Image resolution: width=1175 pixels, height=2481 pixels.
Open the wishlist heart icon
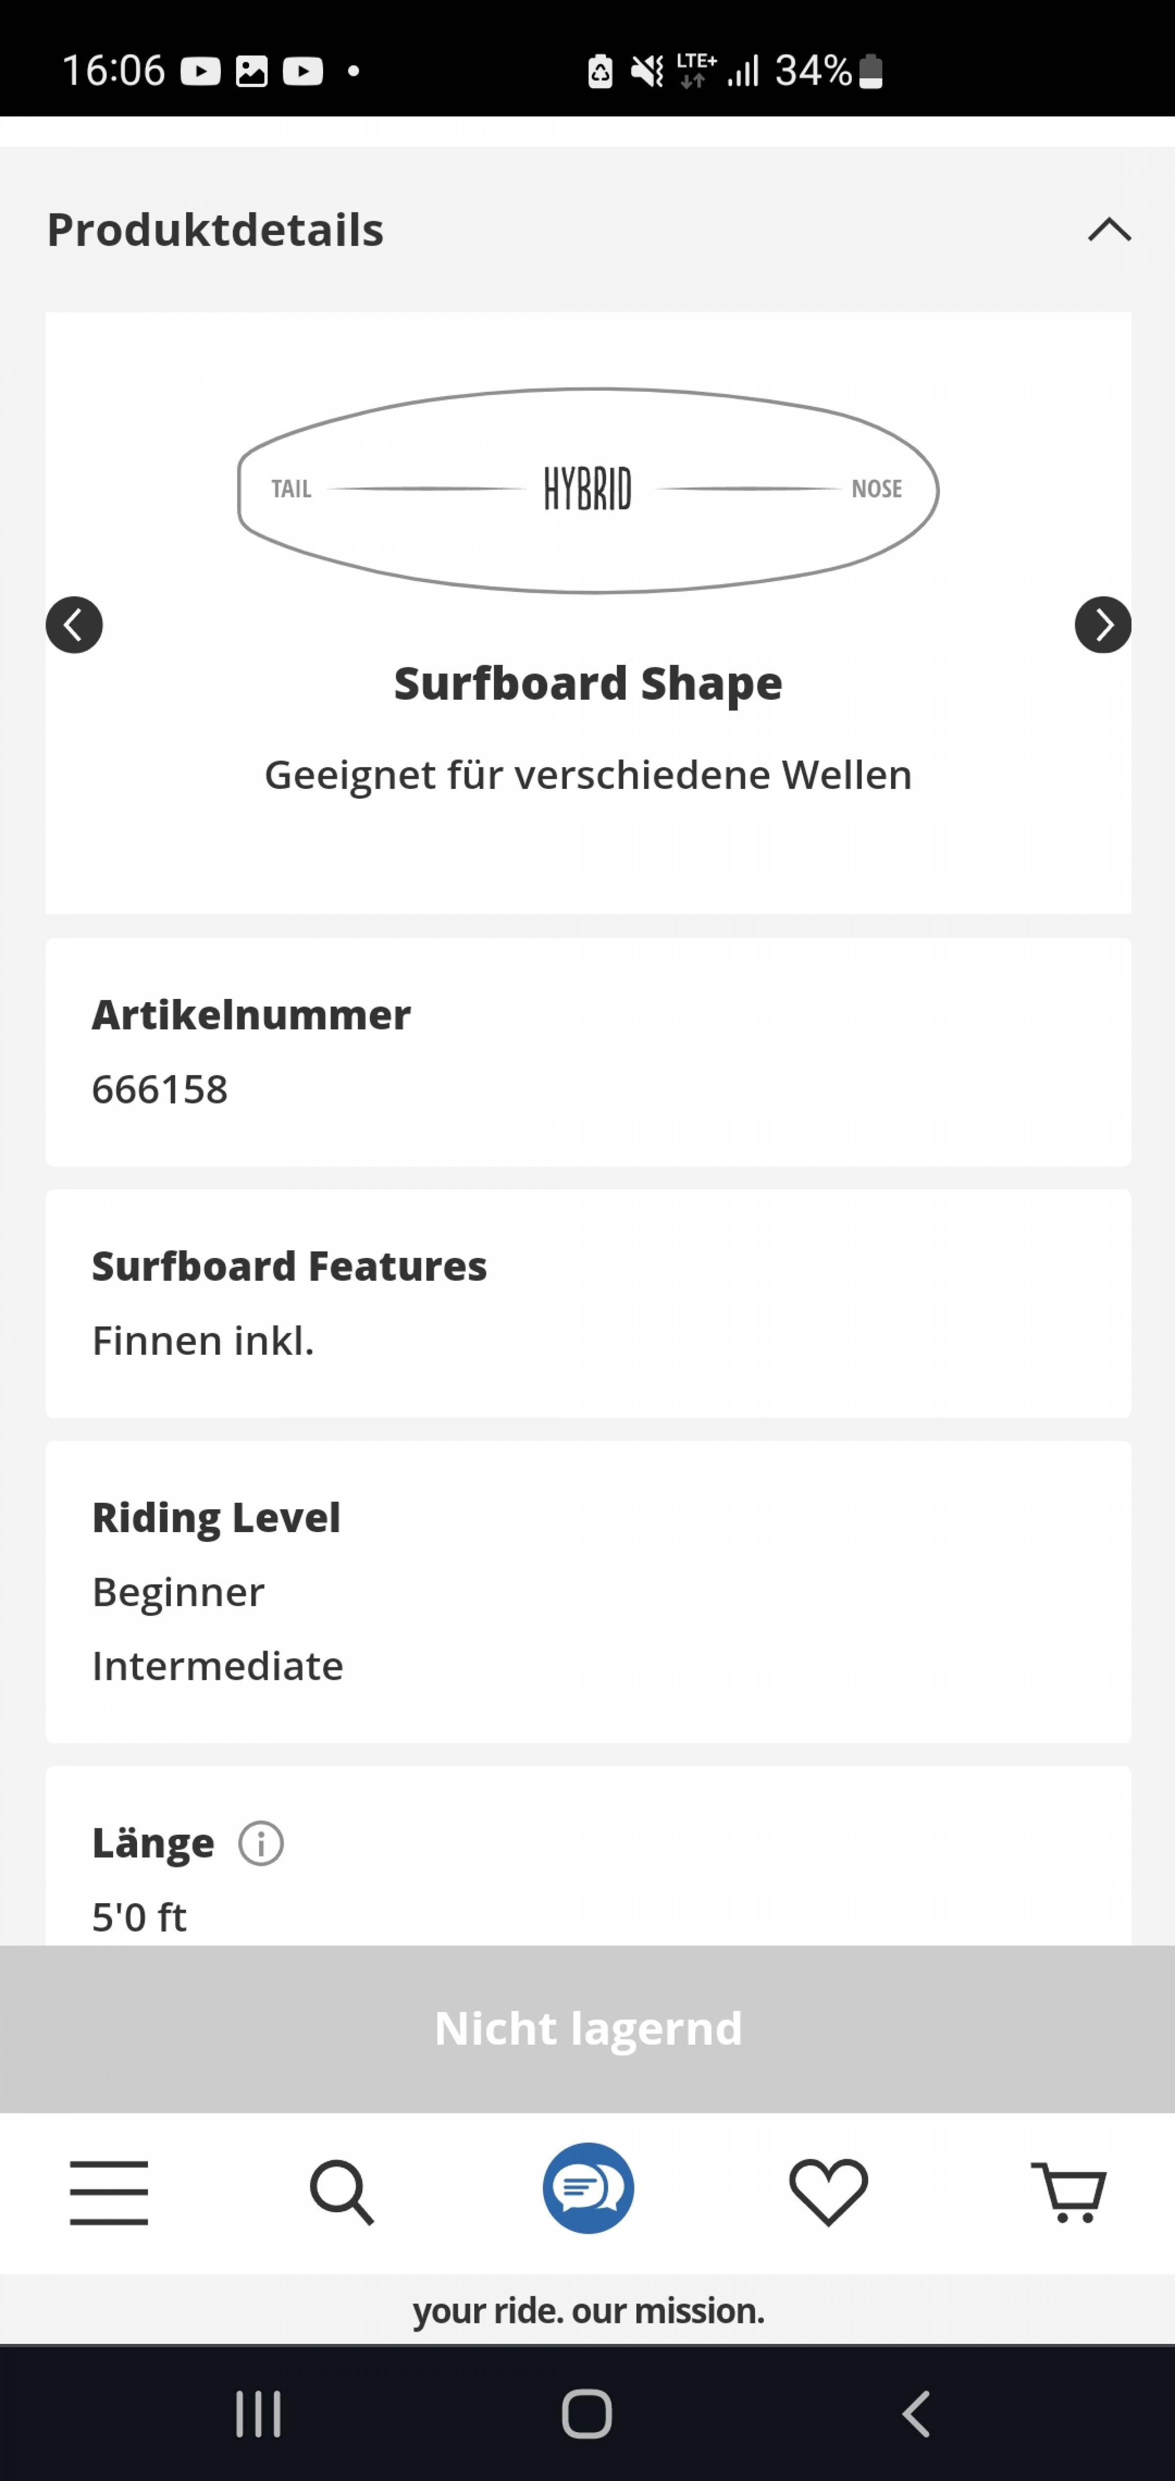(x=828, y=2191)
